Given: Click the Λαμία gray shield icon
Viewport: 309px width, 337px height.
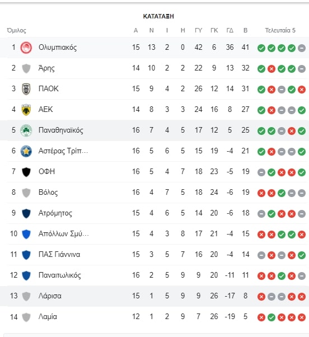Looking at the screenshot, I should tap(26, 317).
